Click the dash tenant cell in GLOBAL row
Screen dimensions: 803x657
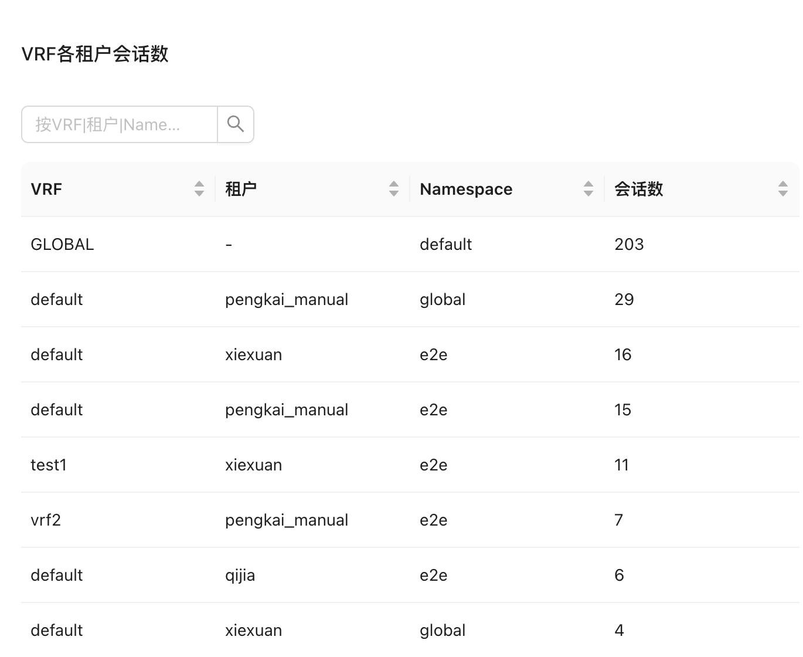(x=229, y=245)
